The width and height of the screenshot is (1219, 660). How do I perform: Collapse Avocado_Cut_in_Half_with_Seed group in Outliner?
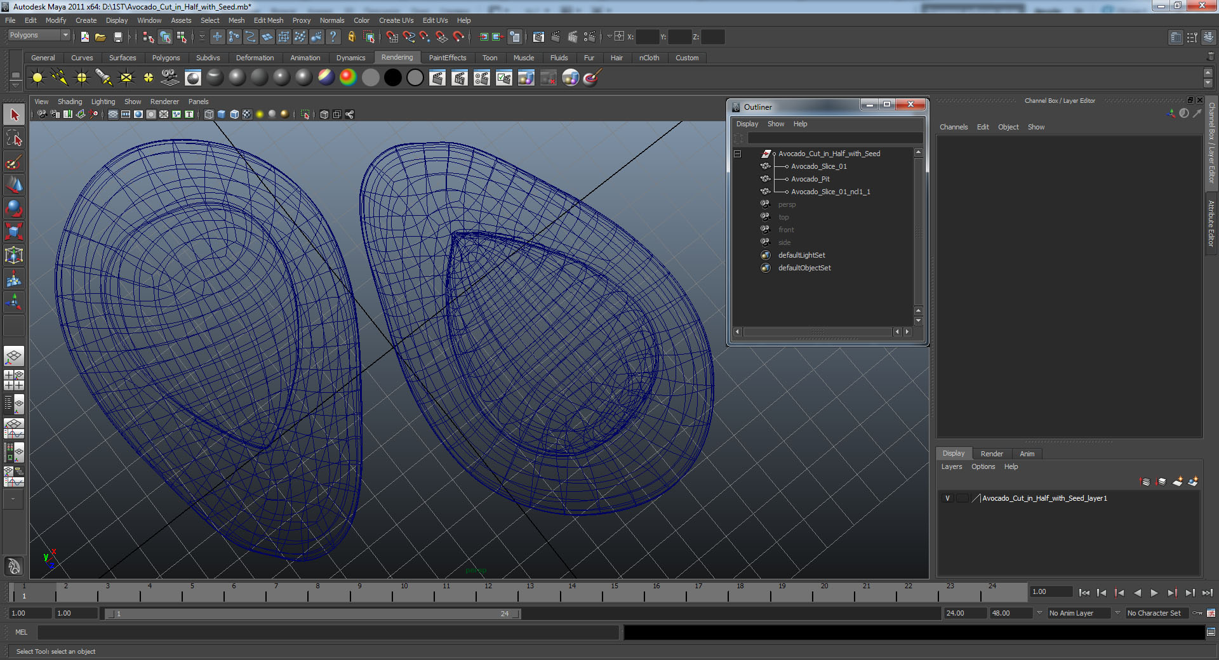click(x=738, y=154)
